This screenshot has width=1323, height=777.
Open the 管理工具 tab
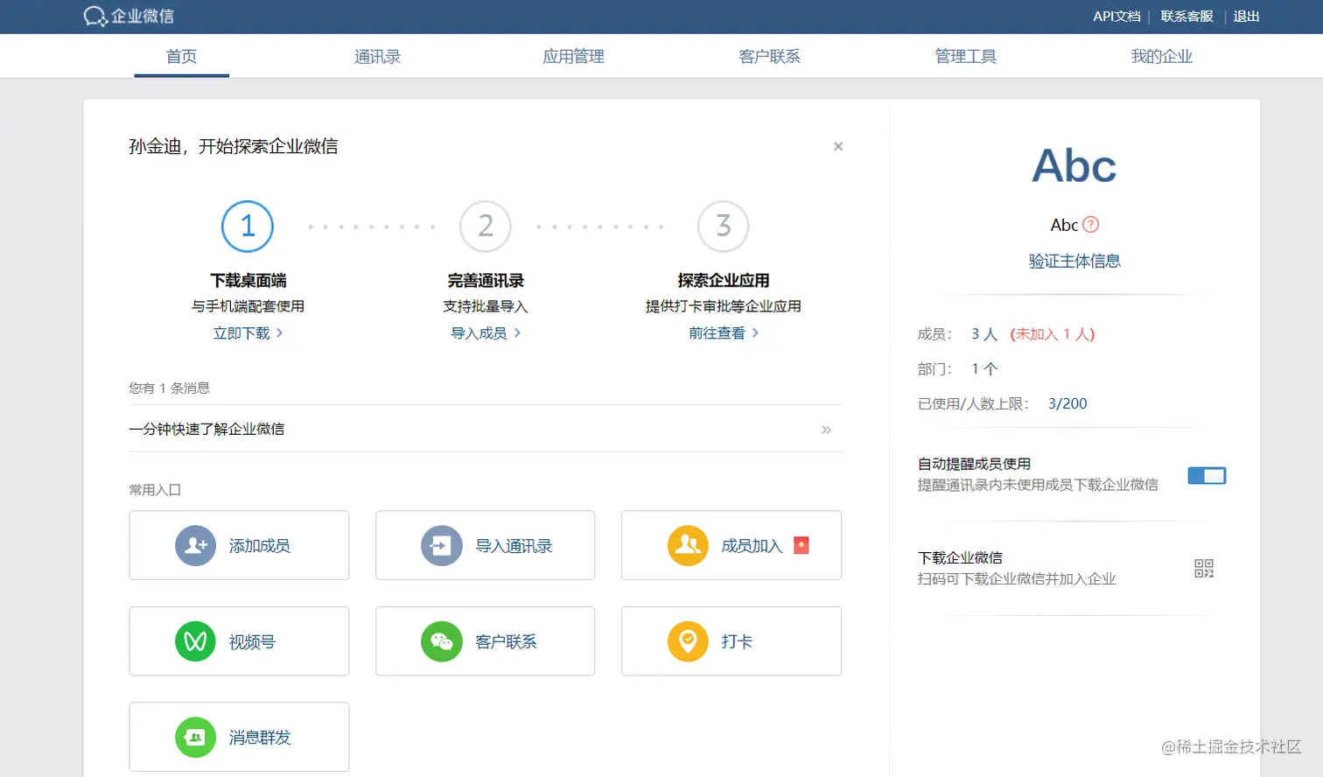click(x=965, y=56)
